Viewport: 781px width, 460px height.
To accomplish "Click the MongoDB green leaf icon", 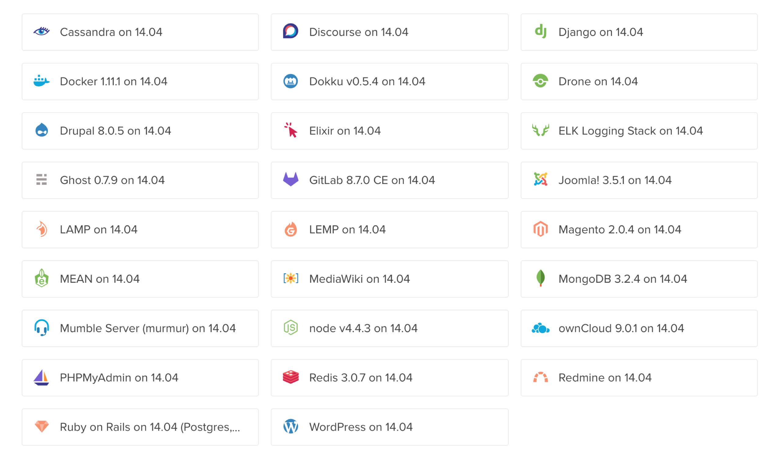I will point(541,279).
